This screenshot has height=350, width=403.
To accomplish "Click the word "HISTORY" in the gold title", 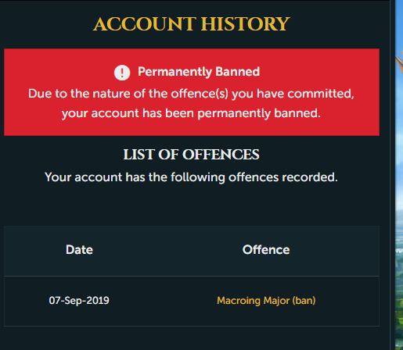I will tap(245, 24).
